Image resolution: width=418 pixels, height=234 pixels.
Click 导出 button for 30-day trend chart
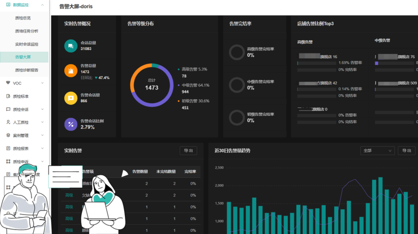(406, 151)
